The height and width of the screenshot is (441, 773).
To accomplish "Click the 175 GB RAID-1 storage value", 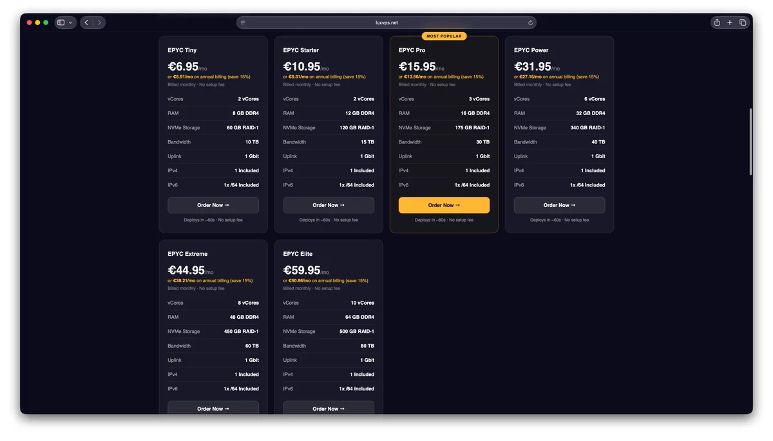I will [472, 127].
